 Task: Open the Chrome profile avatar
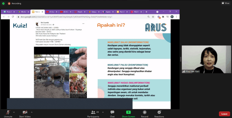(x=172, y=17)
